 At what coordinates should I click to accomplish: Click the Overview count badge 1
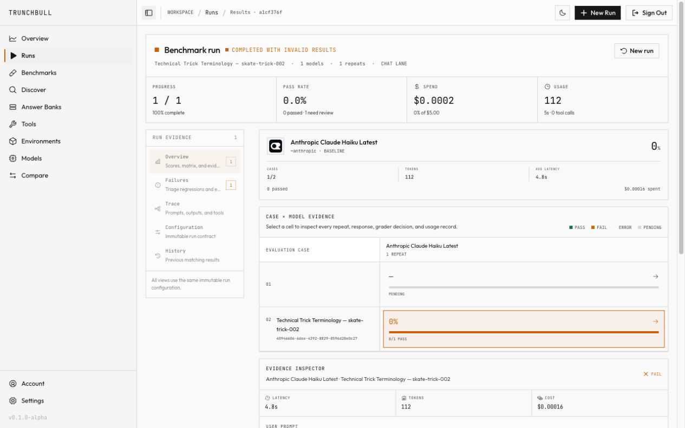[231, 161]
